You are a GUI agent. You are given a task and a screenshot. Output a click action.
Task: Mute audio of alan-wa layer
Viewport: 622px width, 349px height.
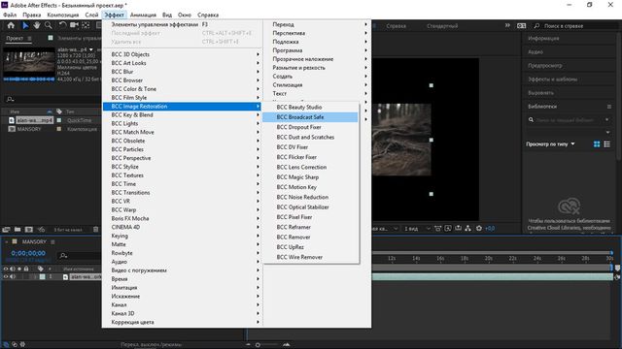pyautogui.click(x=13, y=276)
